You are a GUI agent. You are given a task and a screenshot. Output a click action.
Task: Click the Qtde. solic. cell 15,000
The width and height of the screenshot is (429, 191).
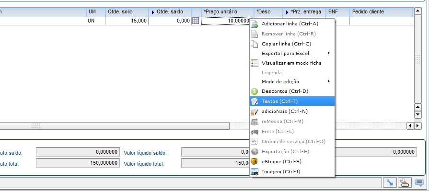[127, 21]
